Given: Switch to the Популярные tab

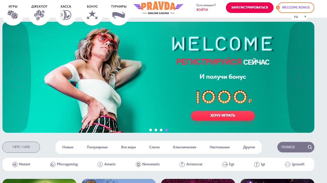Looking at the screenshot, I should point(97,147).
